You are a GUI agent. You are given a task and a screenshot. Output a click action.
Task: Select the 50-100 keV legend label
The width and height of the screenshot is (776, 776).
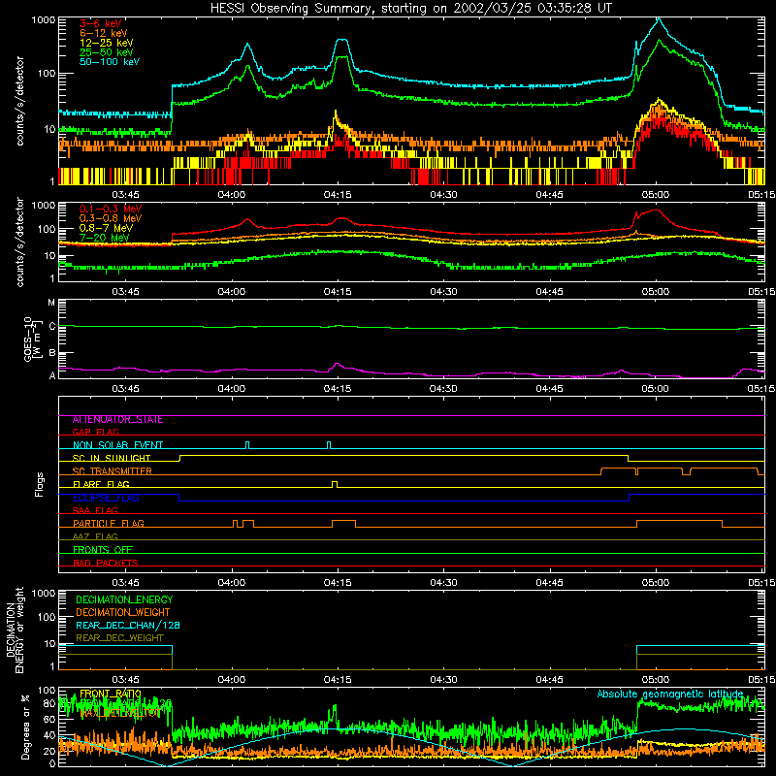pyautogui.click(x=110, y=62)
